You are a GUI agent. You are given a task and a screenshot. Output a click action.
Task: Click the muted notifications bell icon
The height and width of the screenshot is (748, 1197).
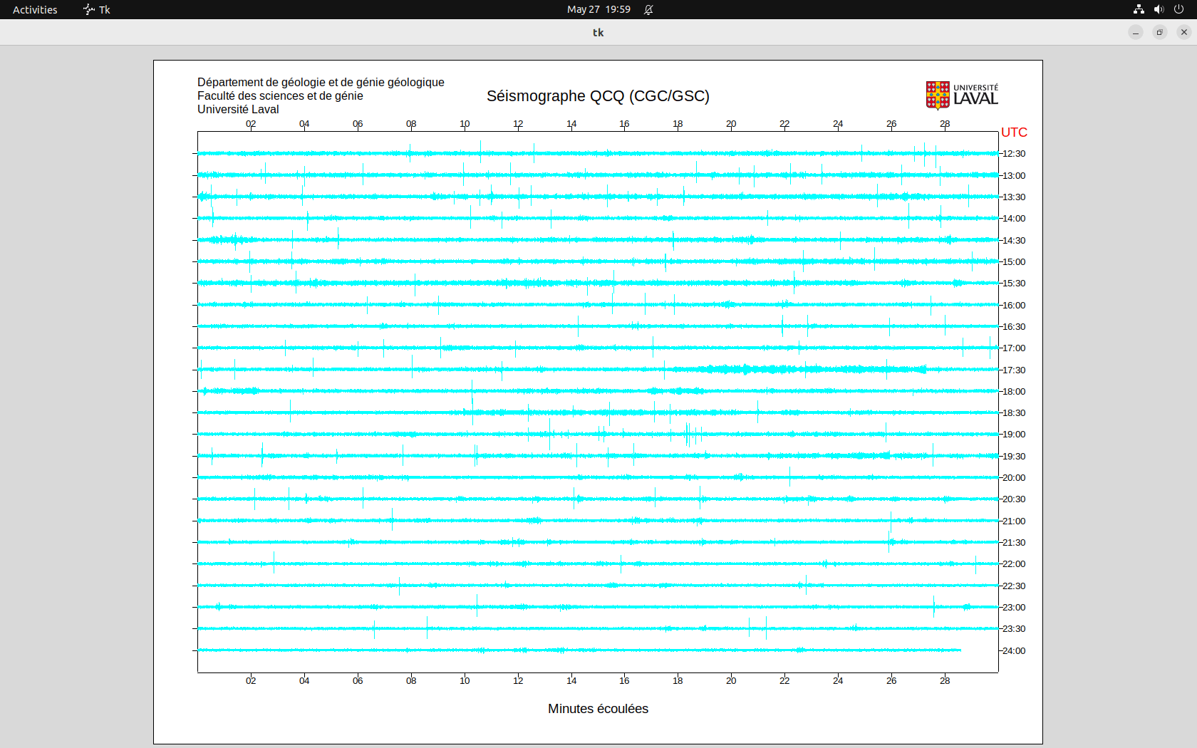[x=648, y=9]
